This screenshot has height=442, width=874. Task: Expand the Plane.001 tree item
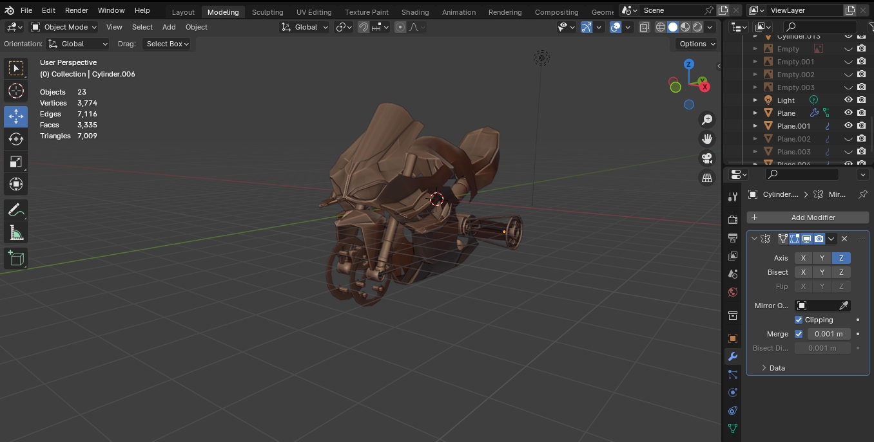(755, 125)
